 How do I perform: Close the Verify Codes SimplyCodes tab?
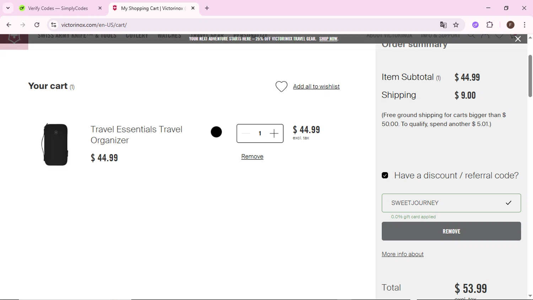point(100,8)
